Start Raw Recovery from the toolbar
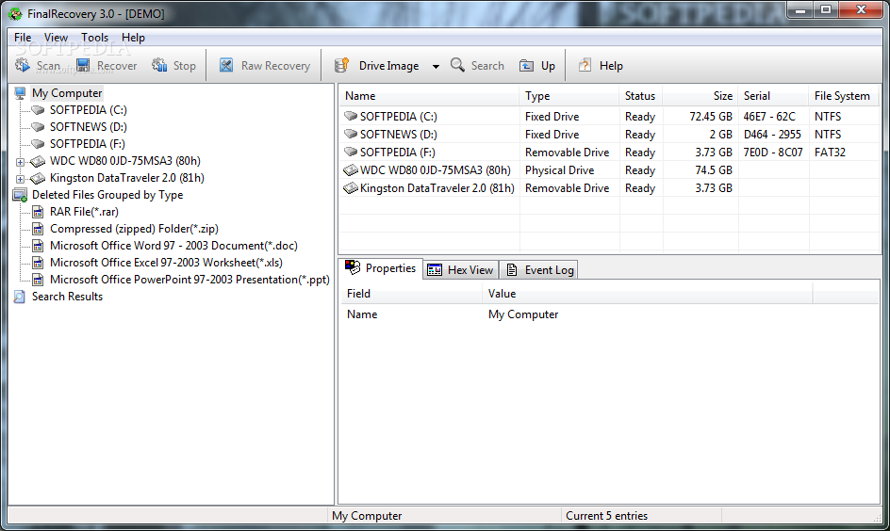The width and height of the screenshot is (890, 531). (x=265, y=66)
